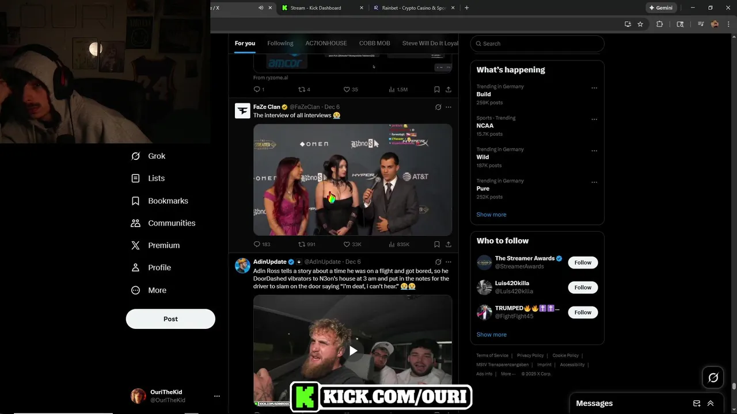Reply to the FaZe Clan post
Screen dimensions: 737x414
tap(261, 244)
